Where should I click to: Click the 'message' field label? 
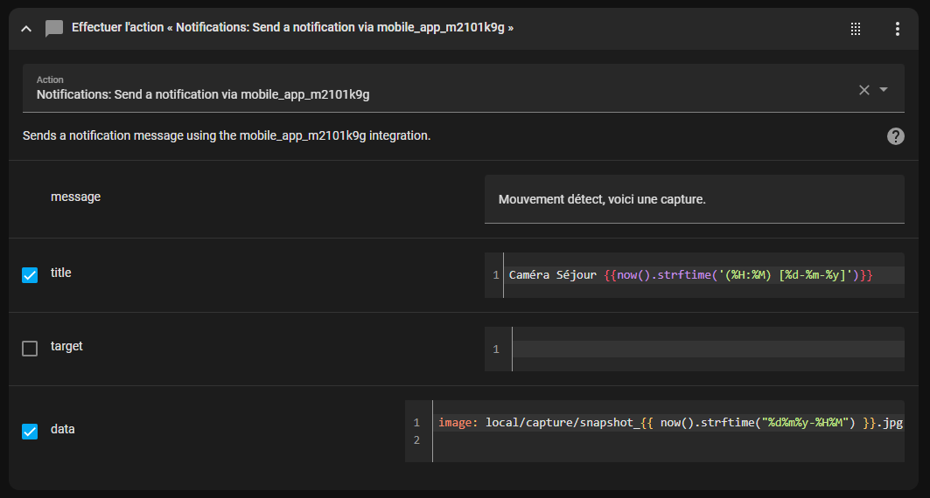point(75,197)
